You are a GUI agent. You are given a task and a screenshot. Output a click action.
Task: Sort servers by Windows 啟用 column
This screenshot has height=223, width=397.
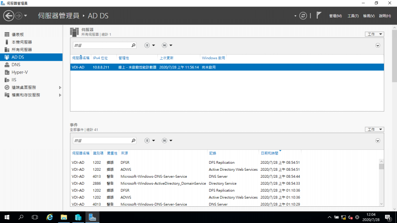tap(214, 58)
